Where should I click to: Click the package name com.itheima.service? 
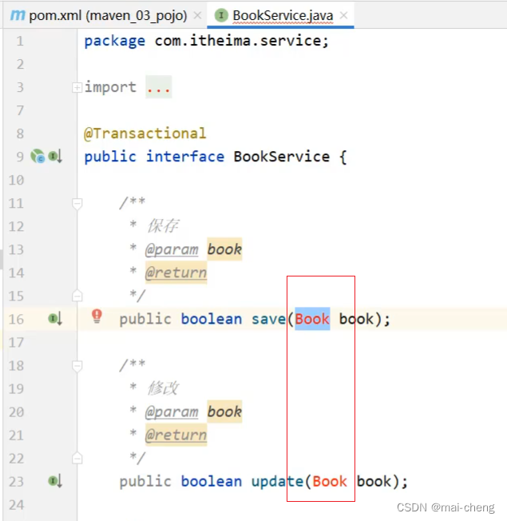tap(238, 41)
